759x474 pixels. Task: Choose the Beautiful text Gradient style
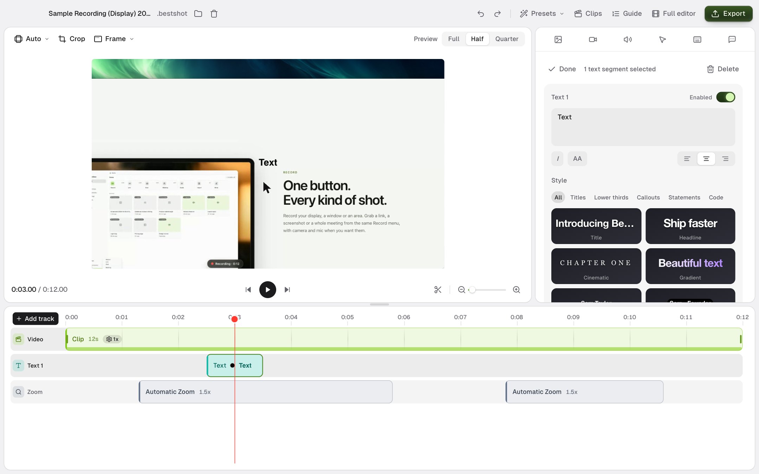coord(690,266)
